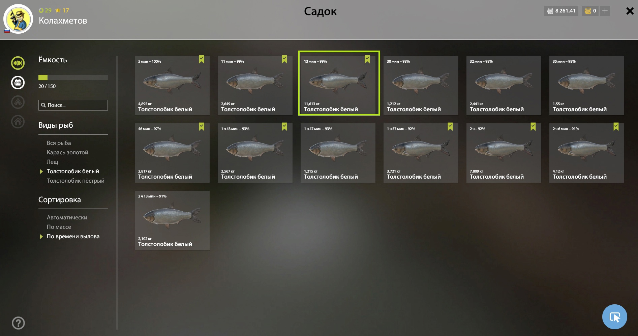Toggle bookmark on the 2,649 кг fish
This screenshot has width=638, height=336.
click(x=284, y=59)
